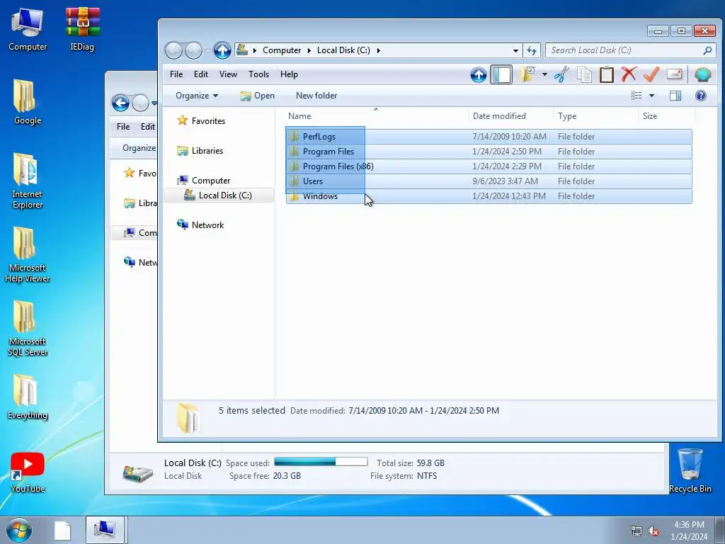The image size is (725, 544).
Task: Click the red X Delete icon
Action: tap(629, 74)
